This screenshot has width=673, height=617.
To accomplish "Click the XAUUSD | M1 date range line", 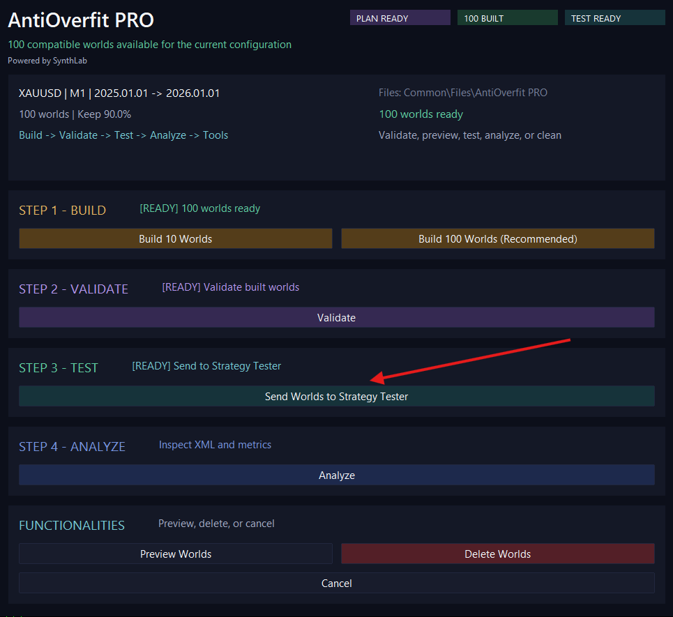I will (119, 93).
